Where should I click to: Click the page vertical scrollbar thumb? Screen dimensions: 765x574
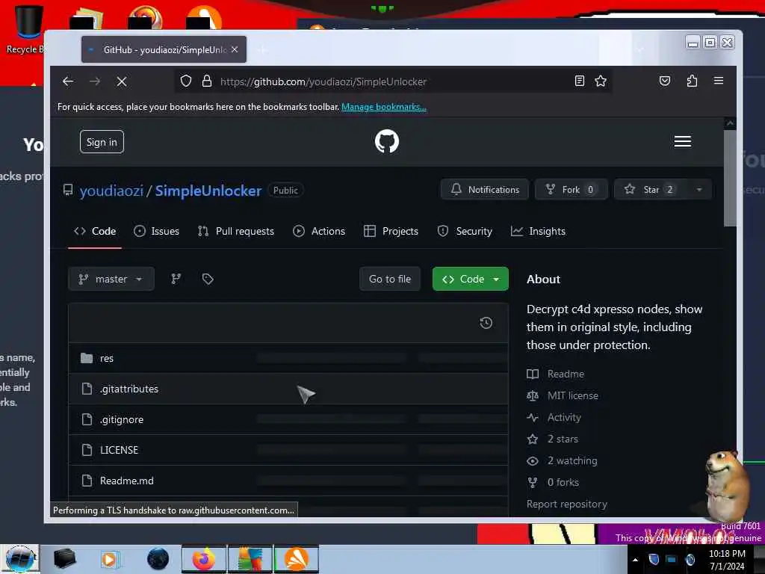tap(730, 178)
